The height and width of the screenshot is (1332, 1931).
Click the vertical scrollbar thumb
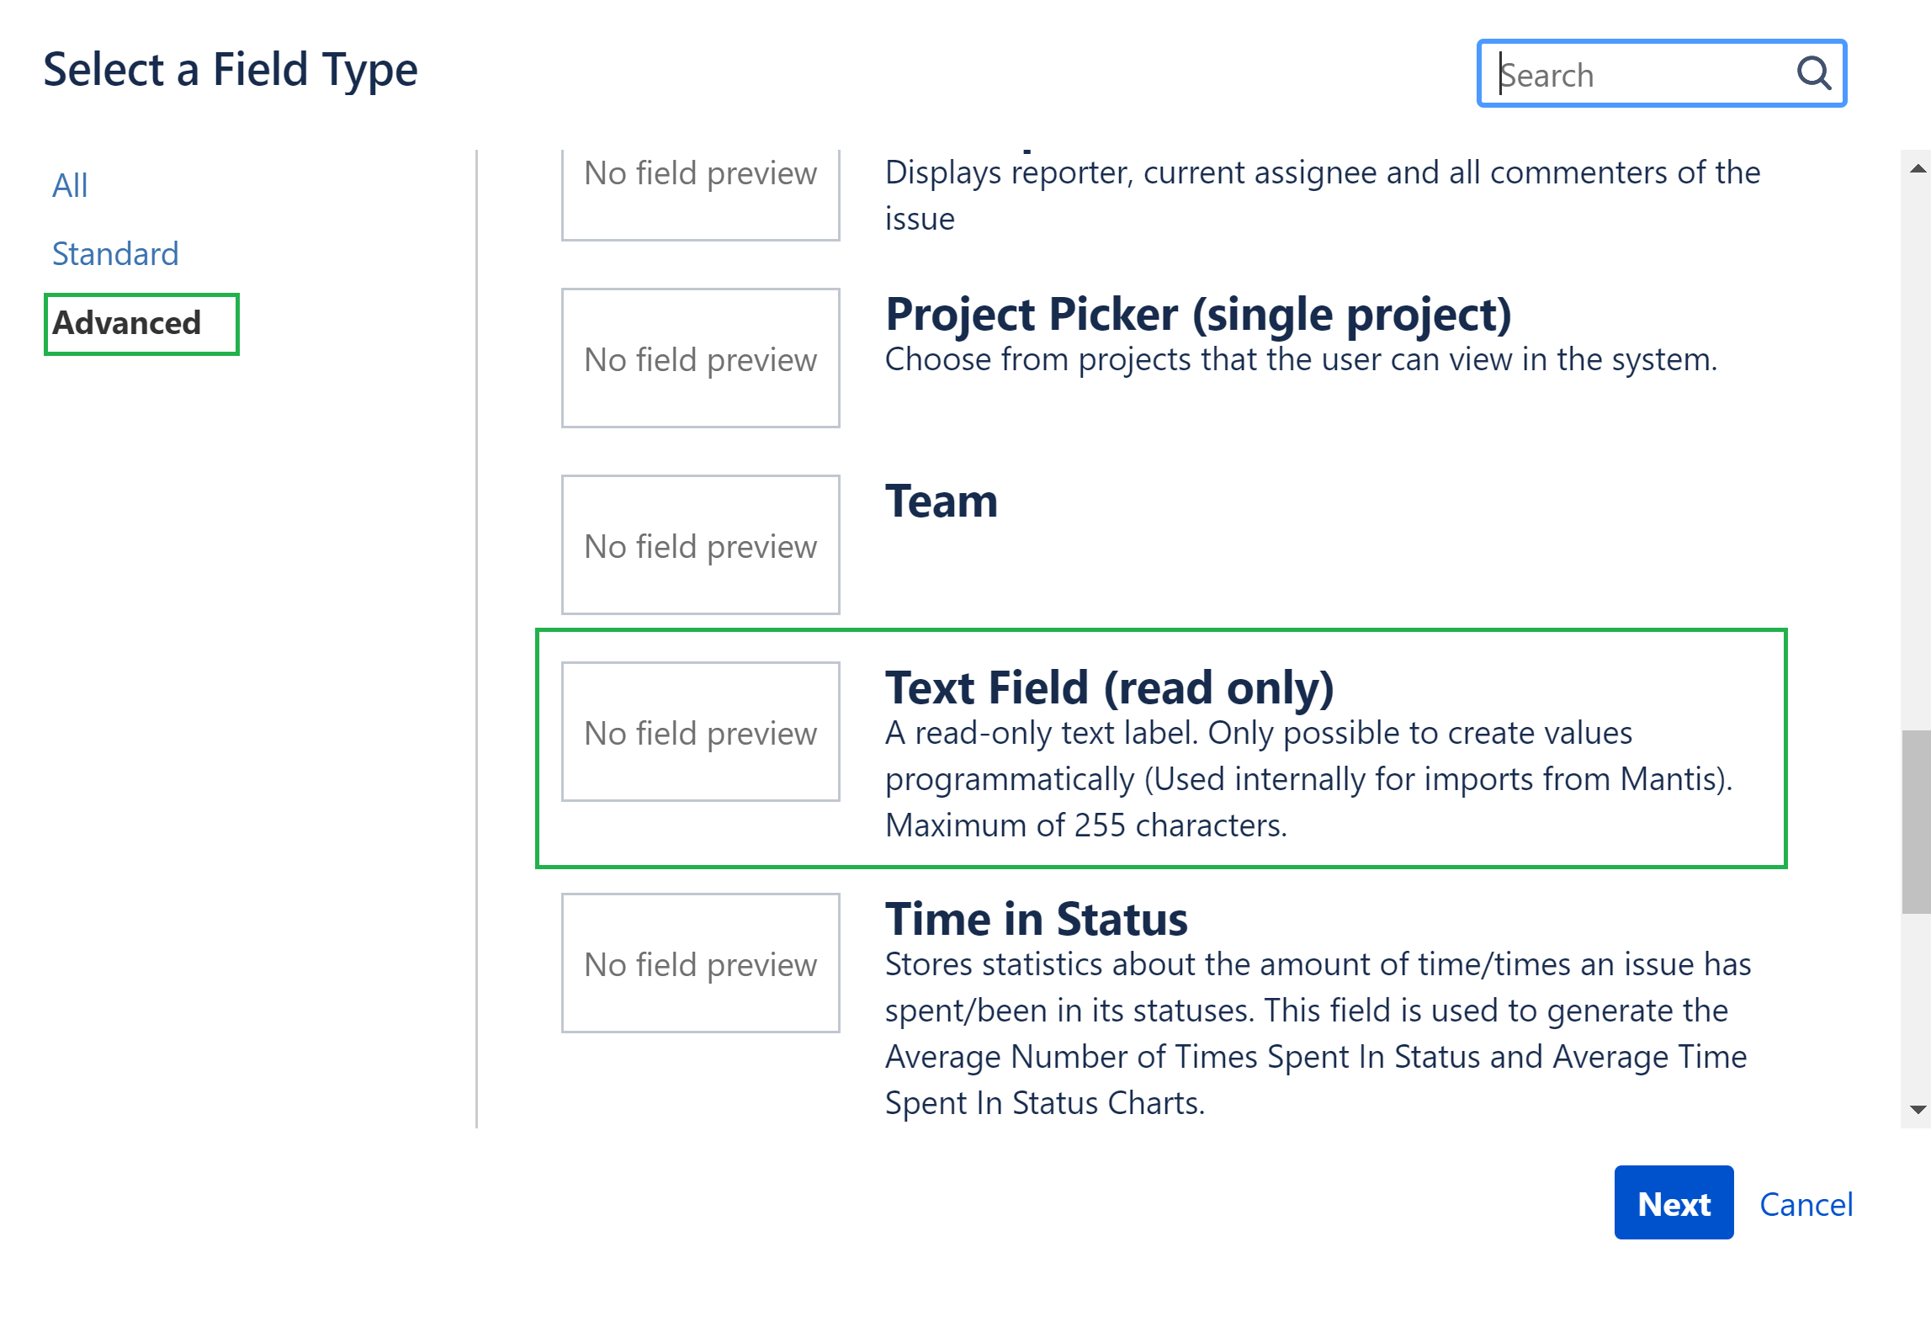click(x=1916, y=822)
